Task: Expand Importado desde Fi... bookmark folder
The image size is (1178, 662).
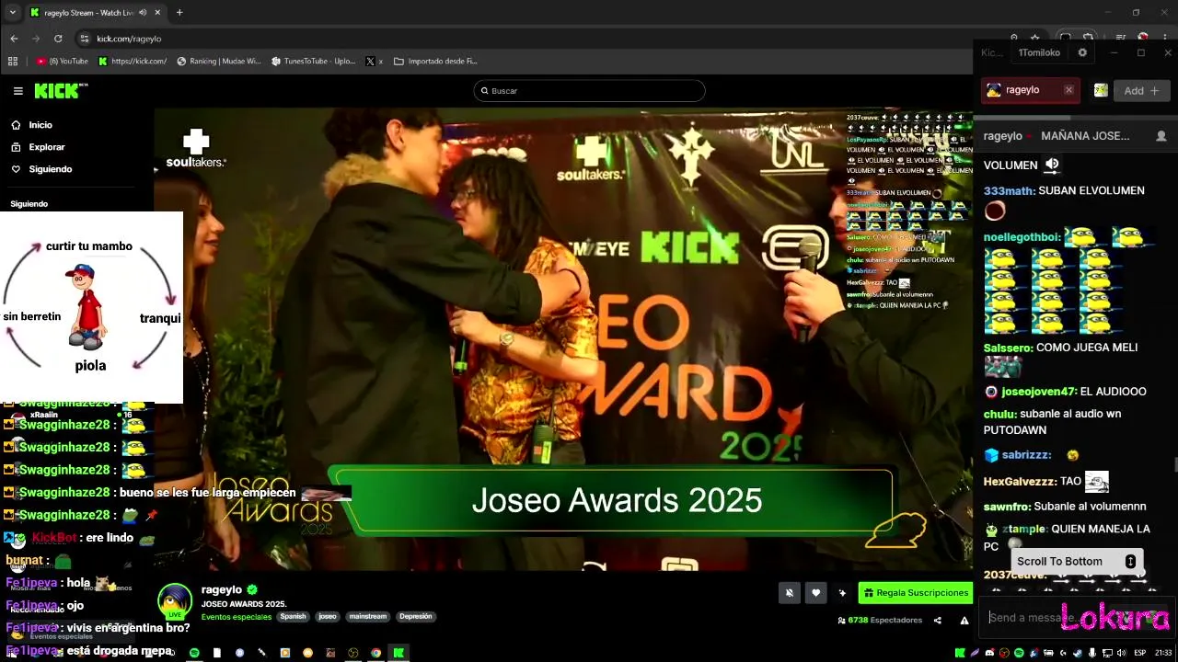Action: tap(435, 62)
